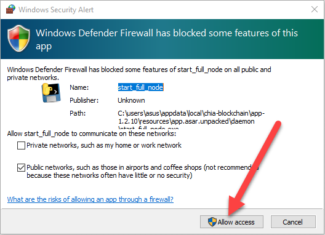
Task: Cancel the firewall alert dialog
Action: [x=293, y=221]
